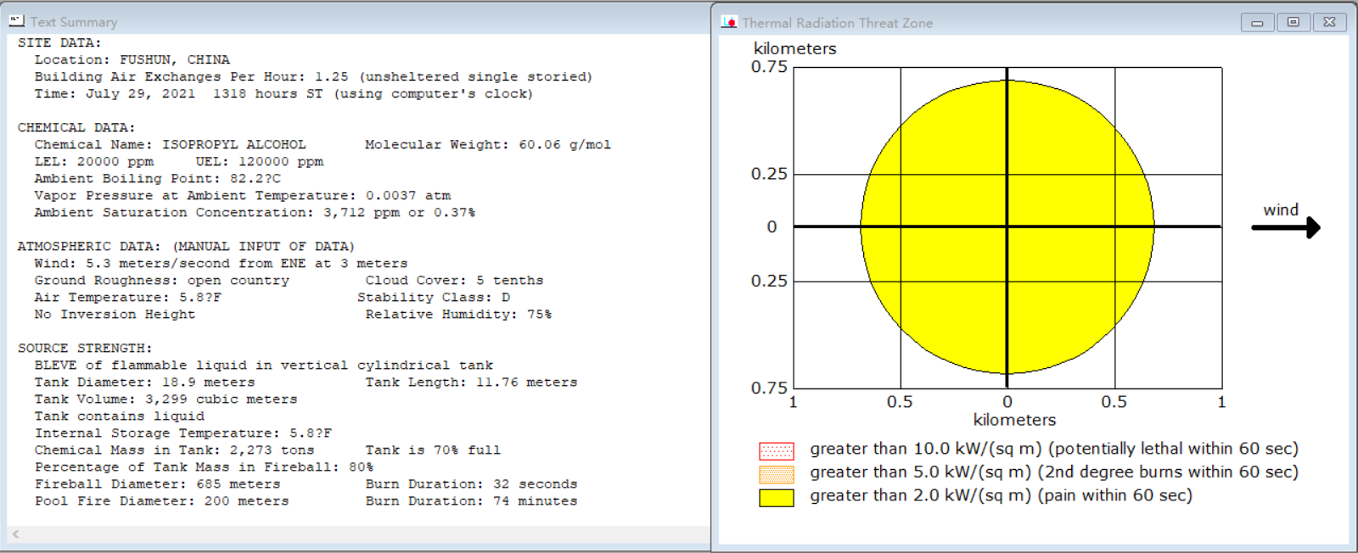Screen dimensions: 1358x553
Task: Click the Thermal Radiation Threat Zone window icon
Action: point(729,22)
